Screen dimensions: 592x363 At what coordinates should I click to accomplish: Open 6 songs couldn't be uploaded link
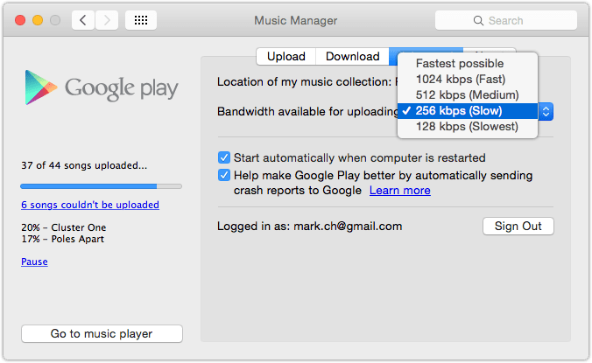coord(90,205)
